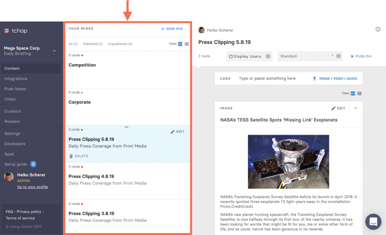Click Heiko Scherer name in mix header

tap(220, 30)
